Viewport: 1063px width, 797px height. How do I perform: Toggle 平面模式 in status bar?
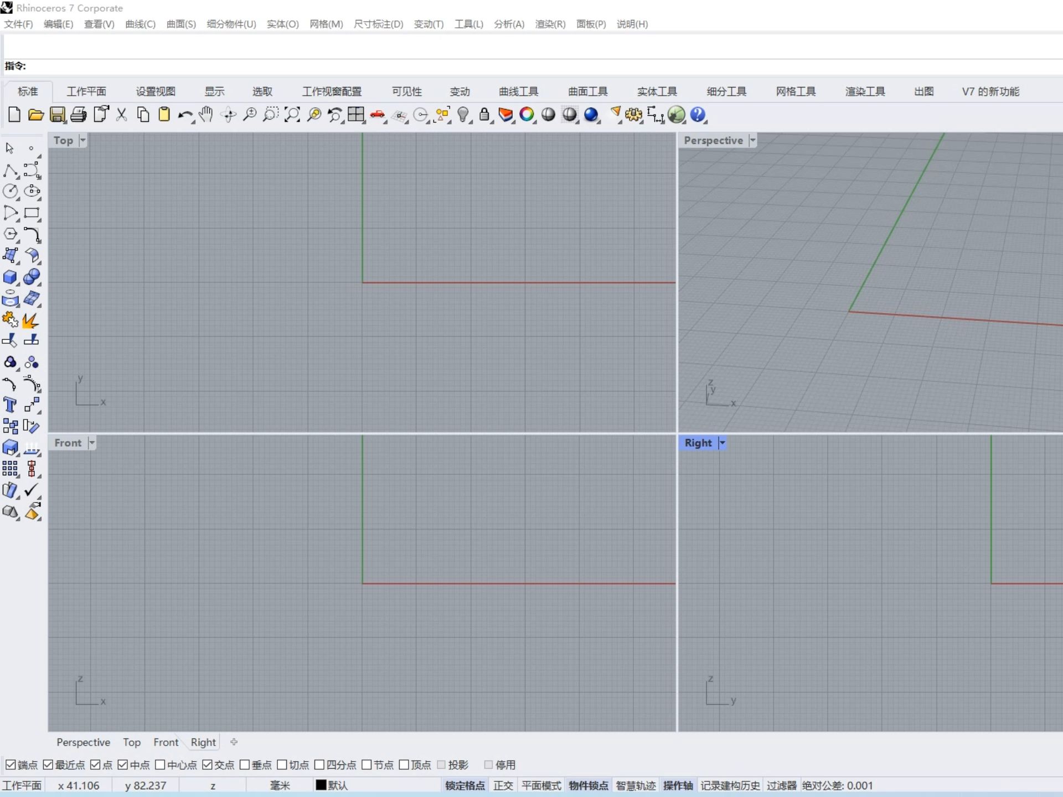tap(541, 785)
